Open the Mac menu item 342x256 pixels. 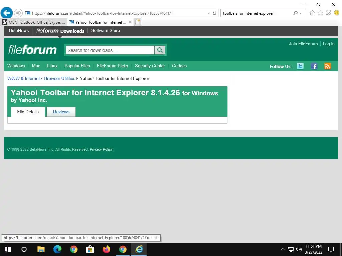tap(36, 66)
